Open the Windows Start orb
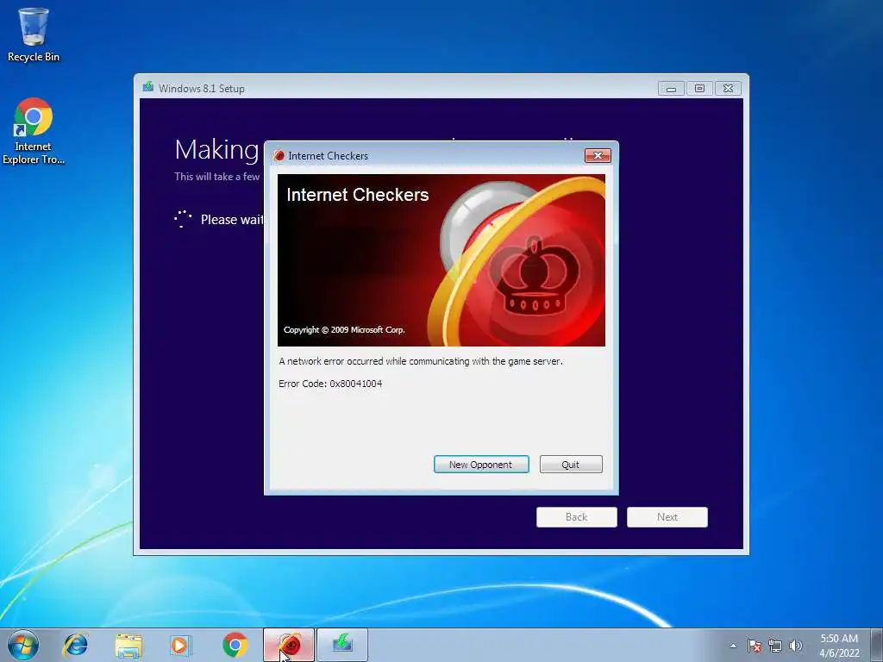Screen dimensions: 883x662 [x=23, y=645]
